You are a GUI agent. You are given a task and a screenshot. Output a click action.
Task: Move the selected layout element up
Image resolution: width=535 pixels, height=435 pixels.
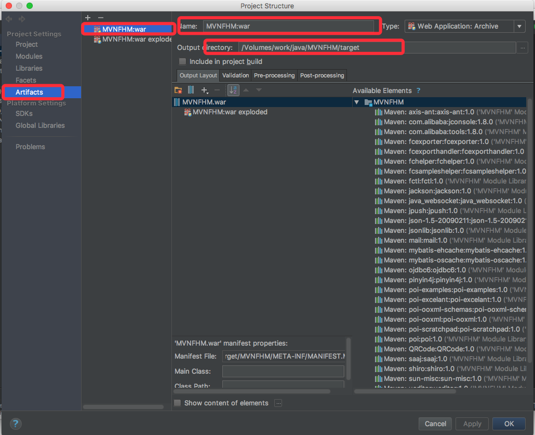point(246,90)
